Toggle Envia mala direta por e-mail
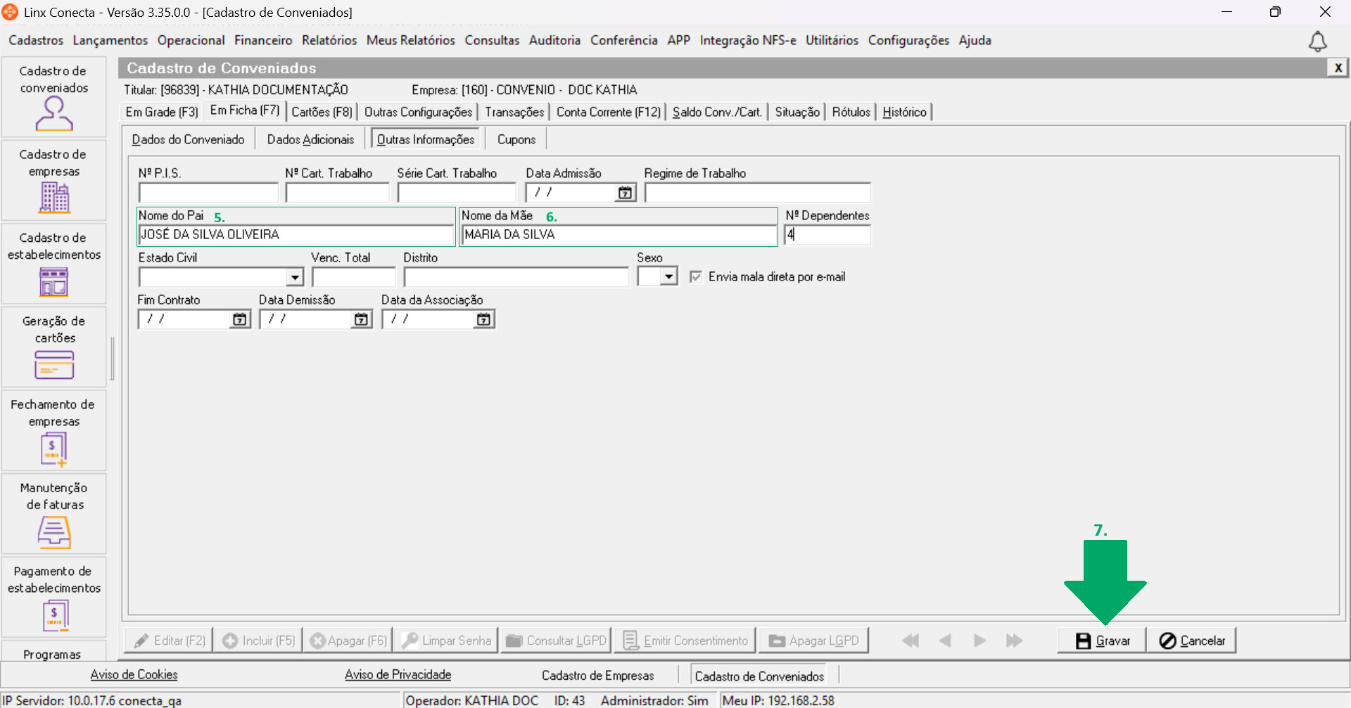This screenshot has width=1351, height=708. [x=696, y=277]
